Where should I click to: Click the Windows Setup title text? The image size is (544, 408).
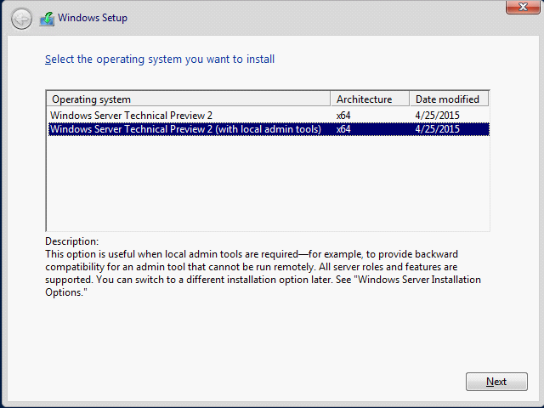pyautogui.click(x=93, y=18)
